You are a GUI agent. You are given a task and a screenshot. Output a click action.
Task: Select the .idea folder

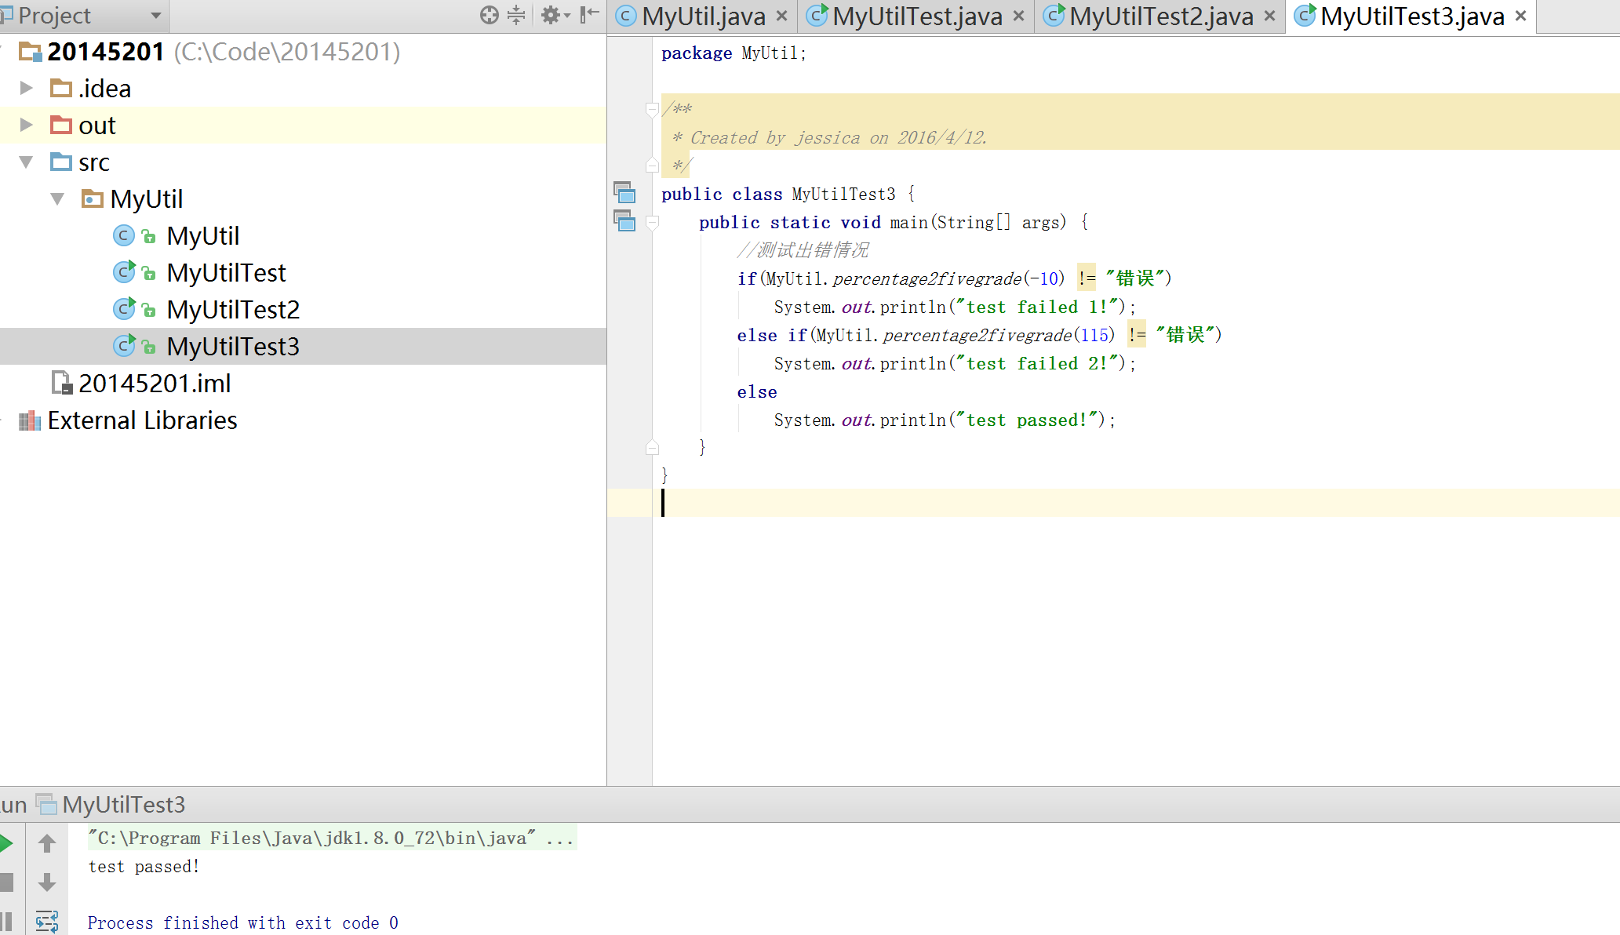coord(104,88)
